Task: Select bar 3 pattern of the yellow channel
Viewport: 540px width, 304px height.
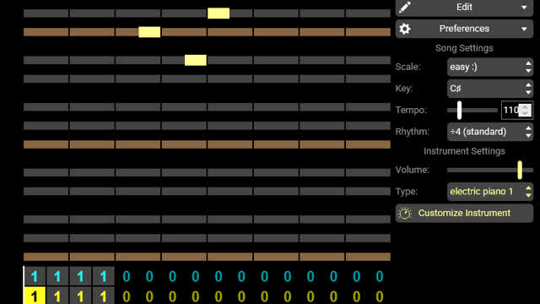Action: tap(81, 296)
